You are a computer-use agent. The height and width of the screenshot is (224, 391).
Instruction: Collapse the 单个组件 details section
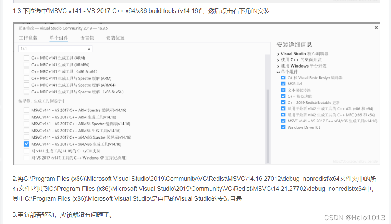278,72
